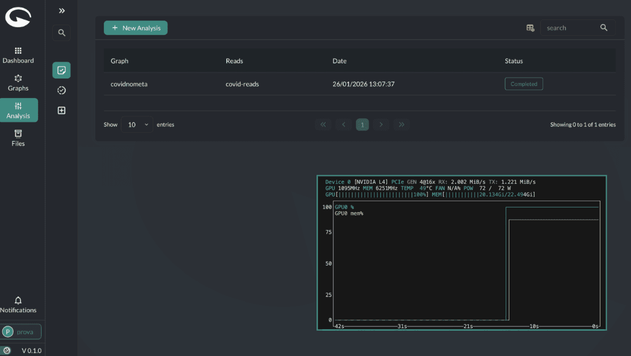Viewport: 631px width, 356px height.
Task: Open the Notifications bell
Action: 18,304
